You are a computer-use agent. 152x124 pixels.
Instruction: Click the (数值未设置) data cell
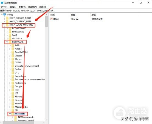click(x=97, y=19)
